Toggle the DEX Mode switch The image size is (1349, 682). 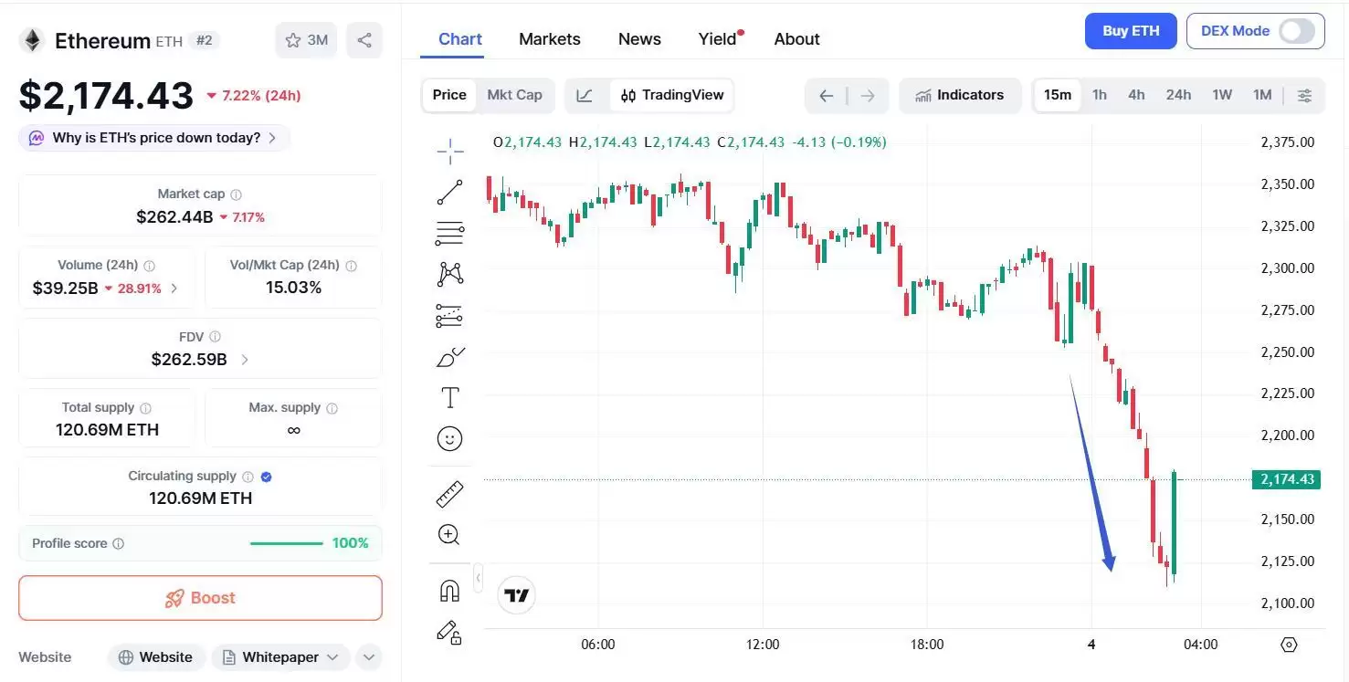pyautogui.click(x=1296, y=31)
